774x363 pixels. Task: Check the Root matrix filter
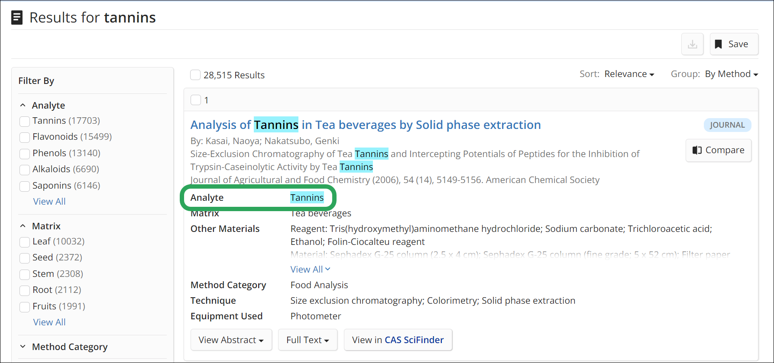25,290
